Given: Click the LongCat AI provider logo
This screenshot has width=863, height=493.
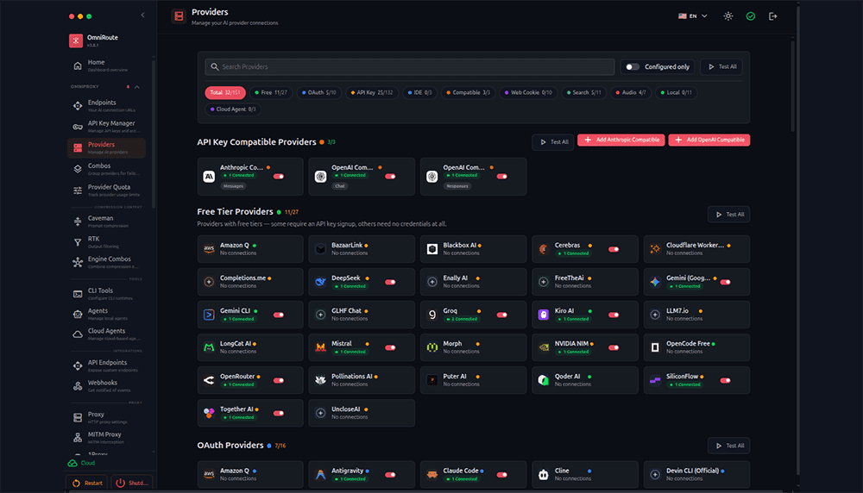Looking at the screenshot, I should 209,347.
